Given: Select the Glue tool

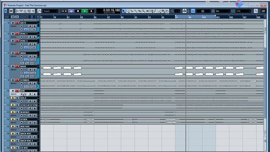Looking at the screenshot, I should 136,11.
